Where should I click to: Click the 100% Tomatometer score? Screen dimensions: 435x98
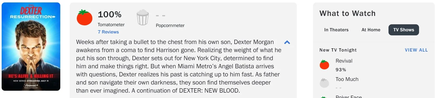coord(109,14)
